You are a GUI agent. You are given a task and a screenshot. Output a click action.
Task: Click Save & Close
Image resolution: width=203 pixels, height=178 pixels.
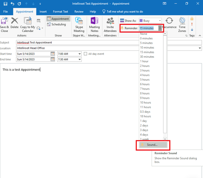tap(4, 25)
